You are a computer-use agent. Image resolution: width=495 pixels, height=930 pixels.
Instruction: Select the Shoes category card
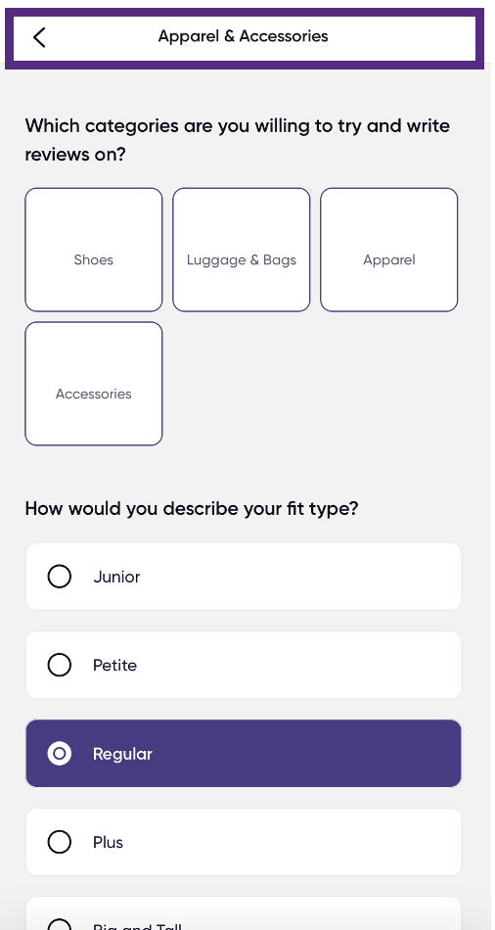[94, 250]
